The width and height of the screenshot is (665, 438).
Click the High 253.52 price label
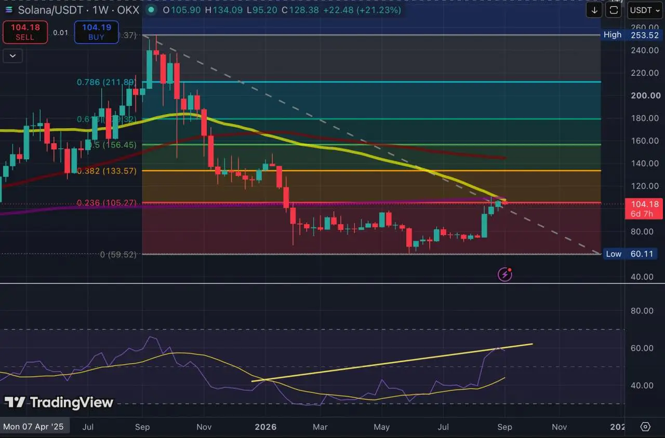631,35
